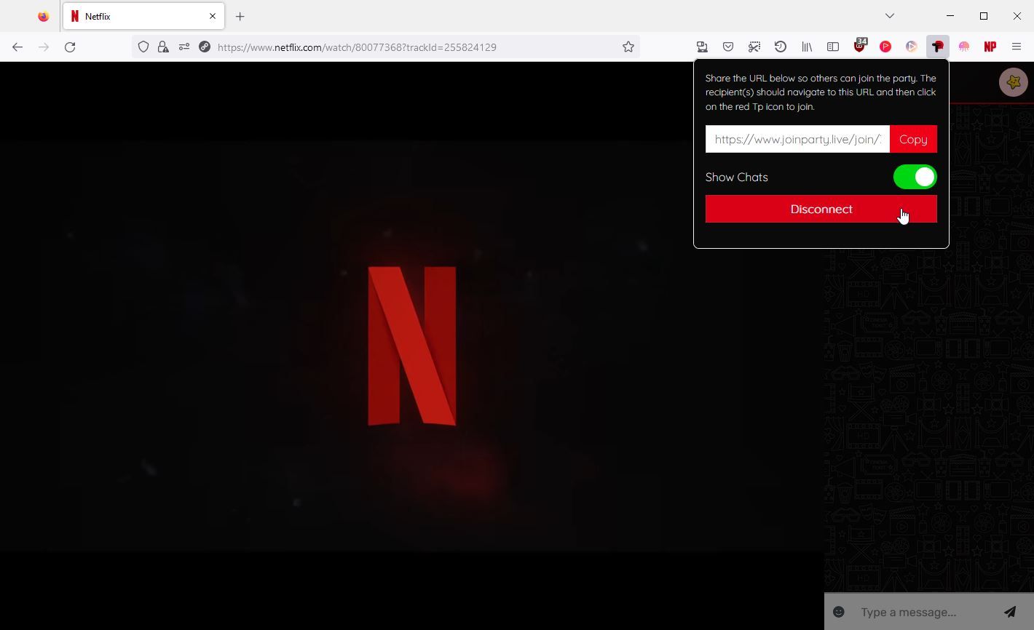
Task: Open the Library bookshelf icon
Action: click(807, 47)
